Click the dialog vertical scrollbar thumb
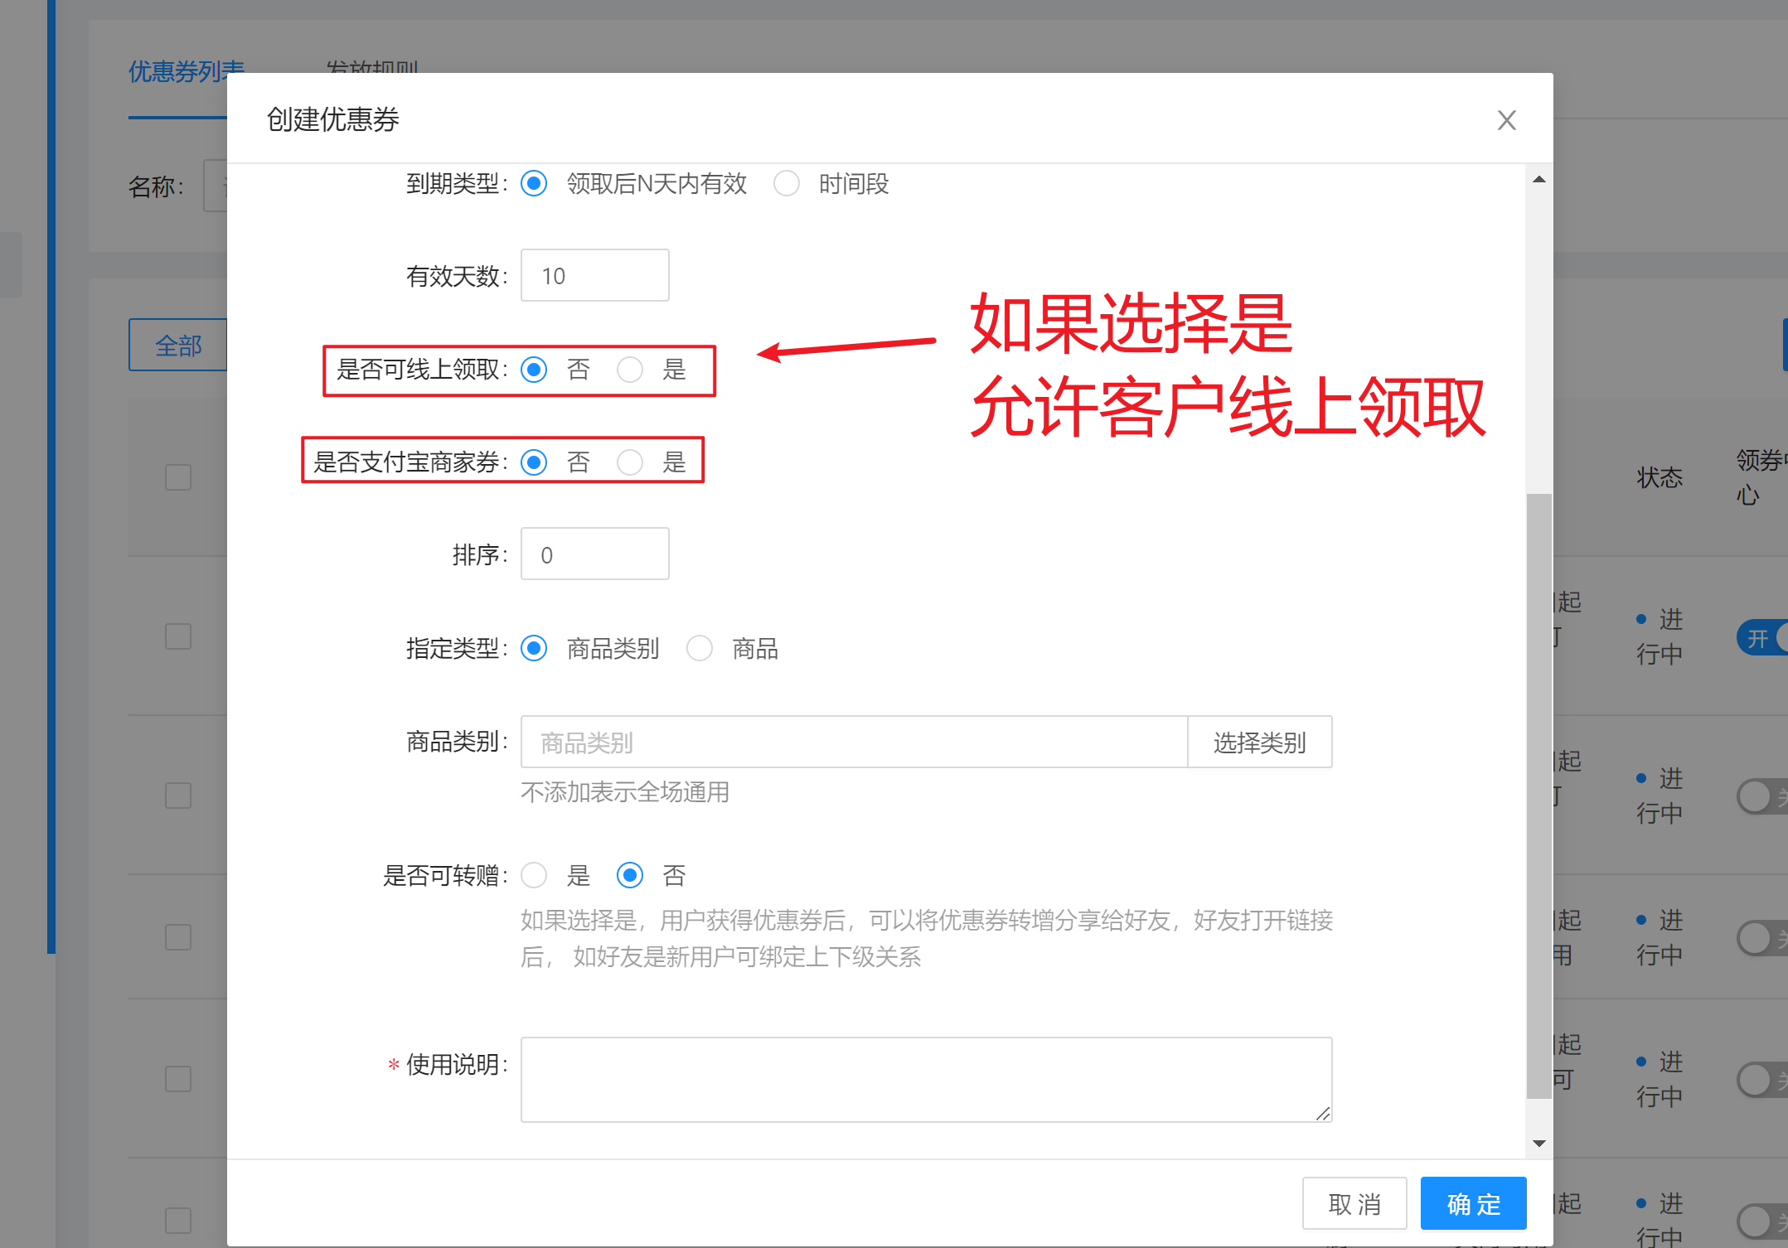The height and width of the screenshot is (1248, 1788). [1538, 796]
